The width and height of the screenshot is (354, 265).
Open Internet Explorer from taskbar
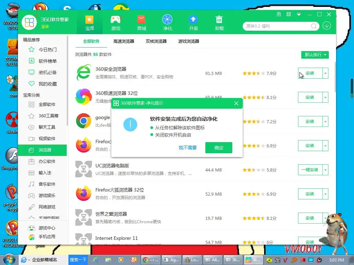coord(95,260)
